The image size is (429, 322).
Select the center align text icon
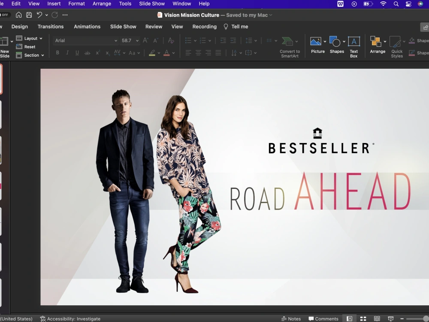pos(198,52)
